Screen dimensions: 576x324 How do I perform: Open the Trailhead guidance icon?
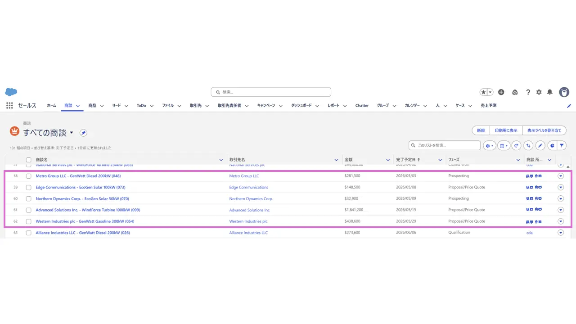(515, 92)
